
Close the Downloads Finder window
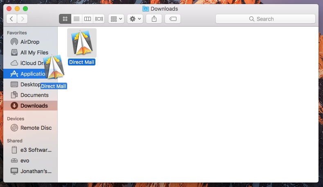(9, 9)
